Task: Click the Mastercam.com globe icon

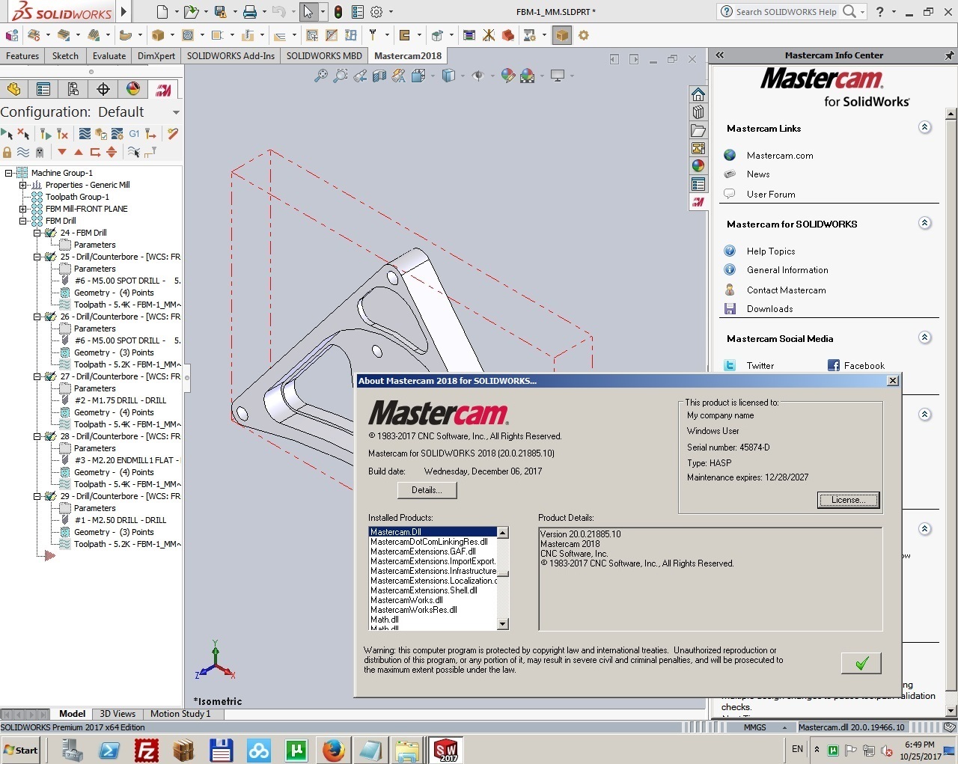Action: coord(730,156)
